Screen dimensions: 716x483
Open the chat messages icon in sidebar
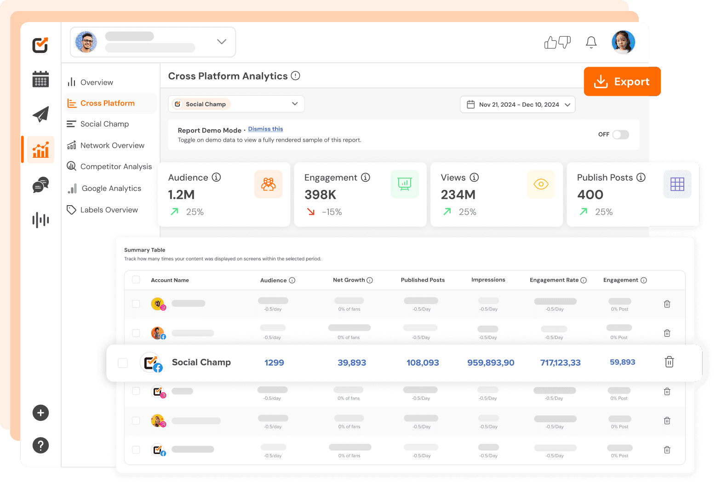point(40,185)
